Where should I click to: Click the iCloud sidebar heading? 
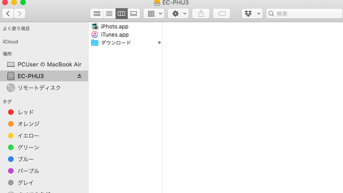pyautogui.click(x=10, y=42)
